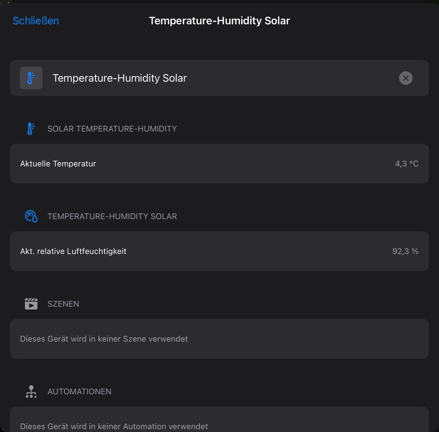This screenshot has height=432, width=439.
Task: Click the SOLAR TEMPERATURE-HUMIDITY section header
Action: [x=112, y=129]
